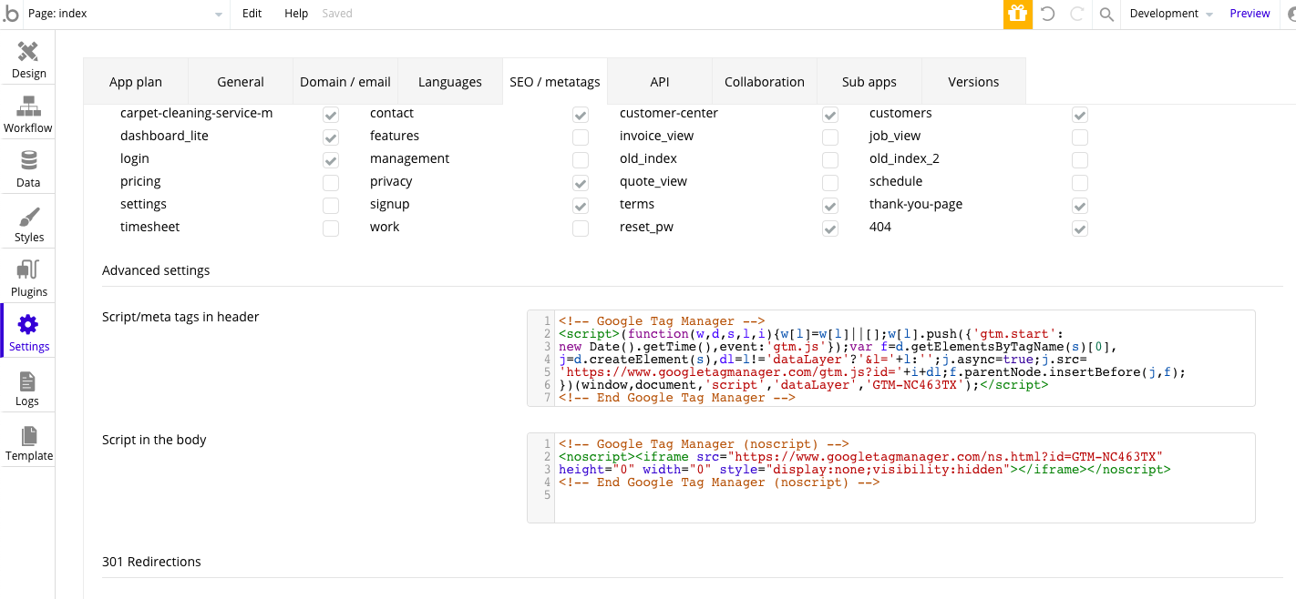Open the Workflow section
Viewport: 1296px width, 599px height.
click(x=28, y=114)
